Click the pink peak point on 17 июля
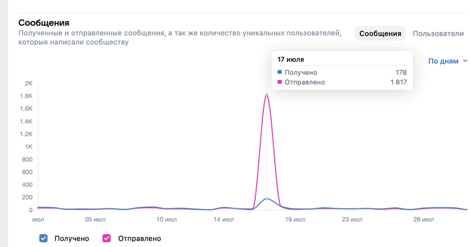The image size is (470, 247). (266, 95)
